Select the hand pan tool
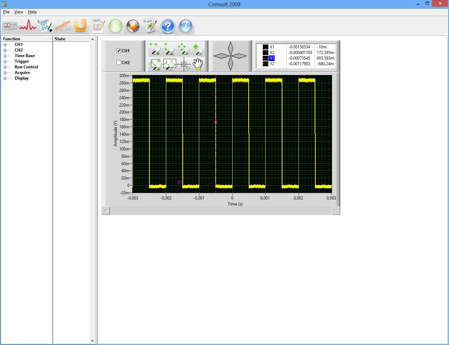The height and width of the screenshot is (345, 449). (198, 64)
